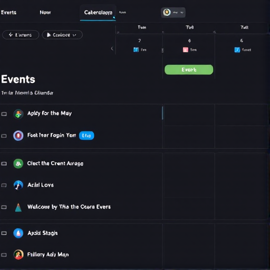270x270 pixels.
Task: Click the purple avatar of Foot Iror Fopin Yon
Action: [18, 136]
